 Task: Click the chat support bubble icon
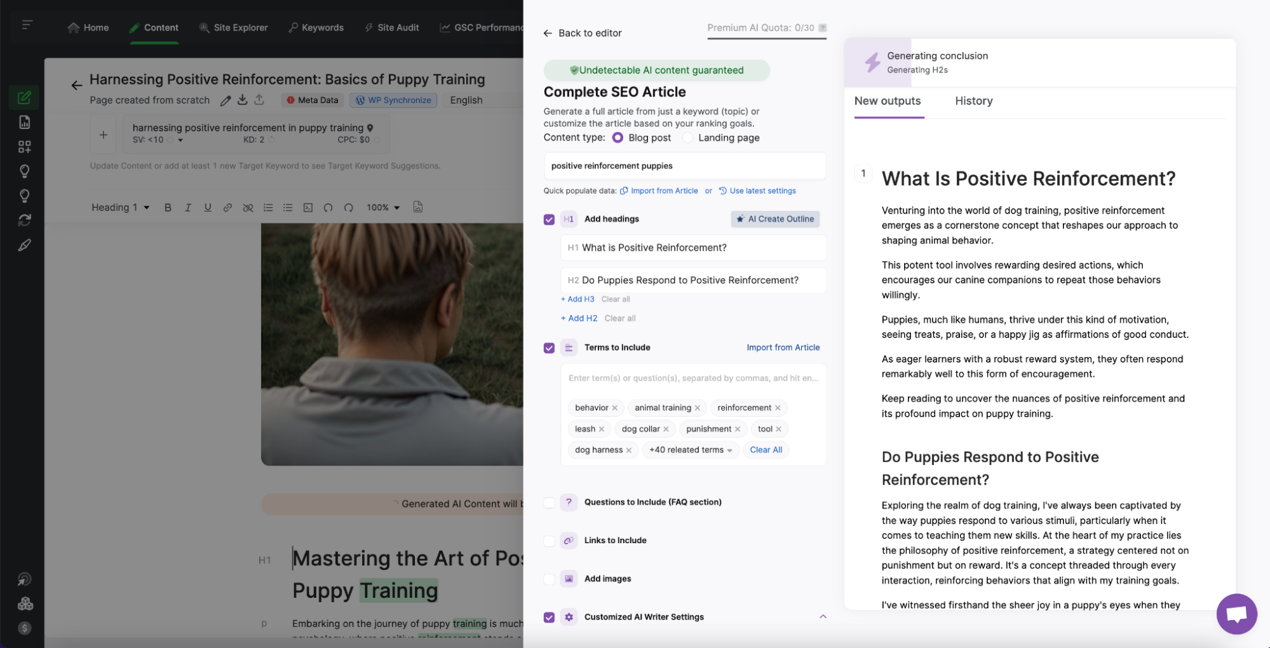click(x=1236, y=614)
